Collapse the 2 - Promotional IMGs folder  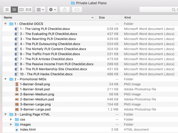(x=6, y=79)
